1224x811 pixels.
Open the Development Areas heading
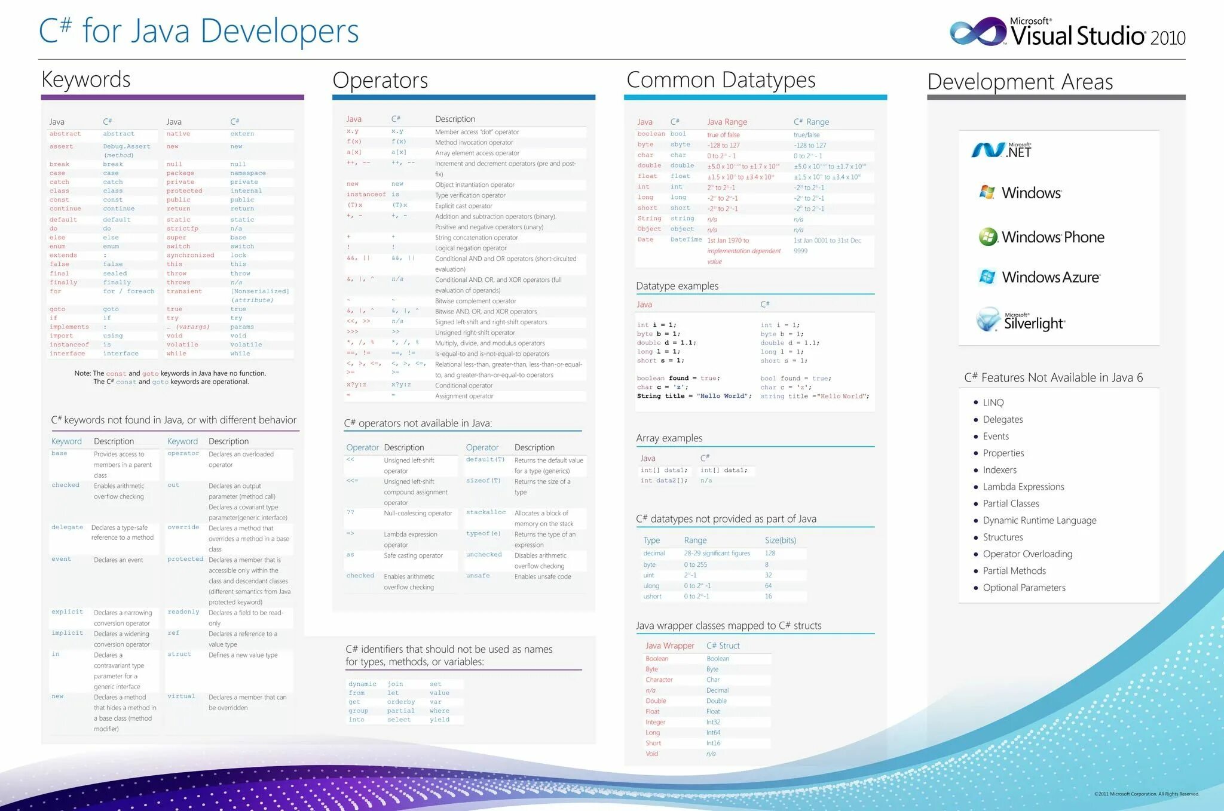tap(1020, 81)
